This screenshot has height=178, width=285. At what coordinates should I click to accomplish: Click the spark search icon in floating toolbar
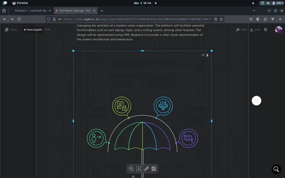click(x=131, y=169)
